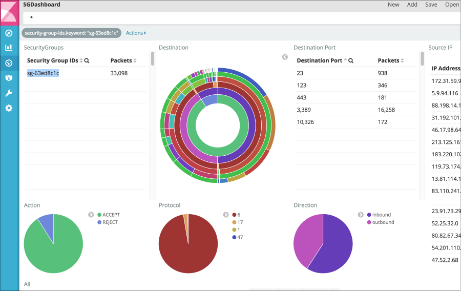Click the SecurityGroups panel scrollbar
The height and width of the screenshot is (291, 461).
(153, 59)
